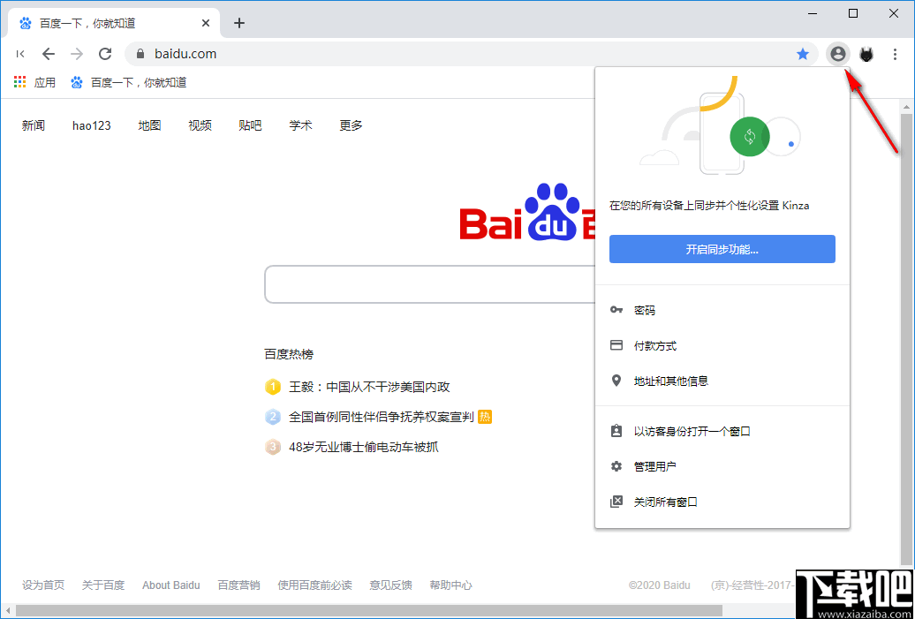Click the user profile avatar icon
Image resolution: width=915 pixels, height=619 pixels.
tap(838, 54)
